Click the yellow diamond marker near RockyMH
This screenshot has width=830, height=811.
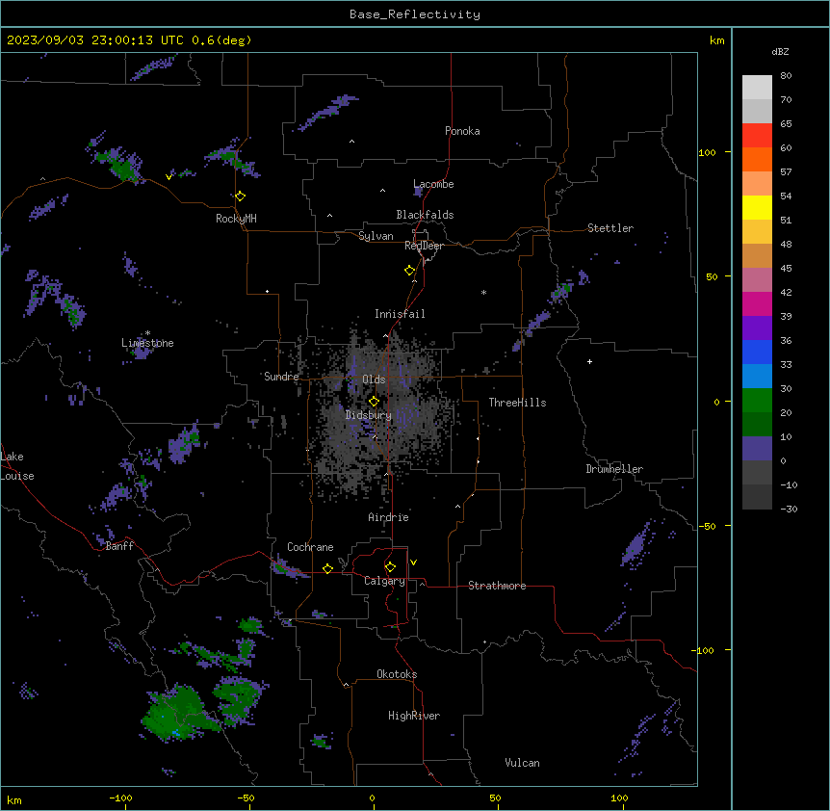241,196
